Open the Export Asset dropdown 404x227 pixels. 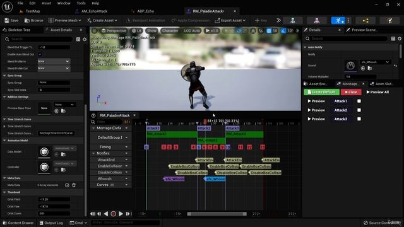coord(230,20)
